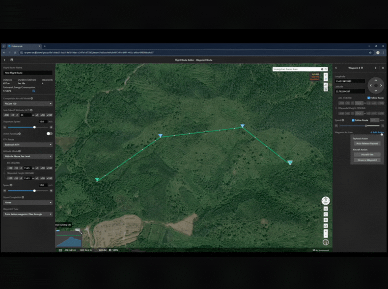Click the Departure Speed slider handle
Screen dimensions: 388x289
pyautogui.click(x=34, y=127)
